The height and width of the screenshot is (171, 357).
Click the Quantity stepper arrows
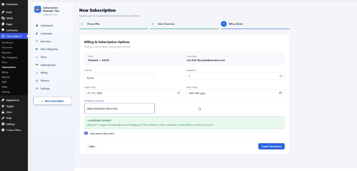tap(281, 76)
